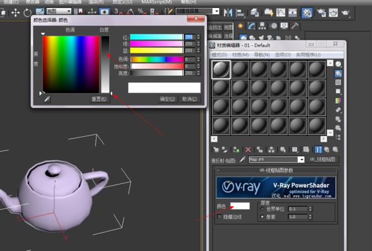Toggle the Percent Snap icon
372x251 pixels.
tap(141, 11)
